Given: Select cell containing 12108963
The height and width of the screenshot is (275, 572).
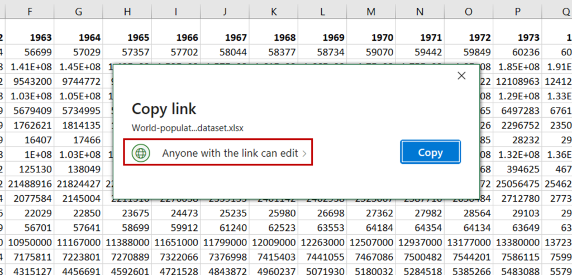Looking at the screenshot, I should click(x=518, y=81).
